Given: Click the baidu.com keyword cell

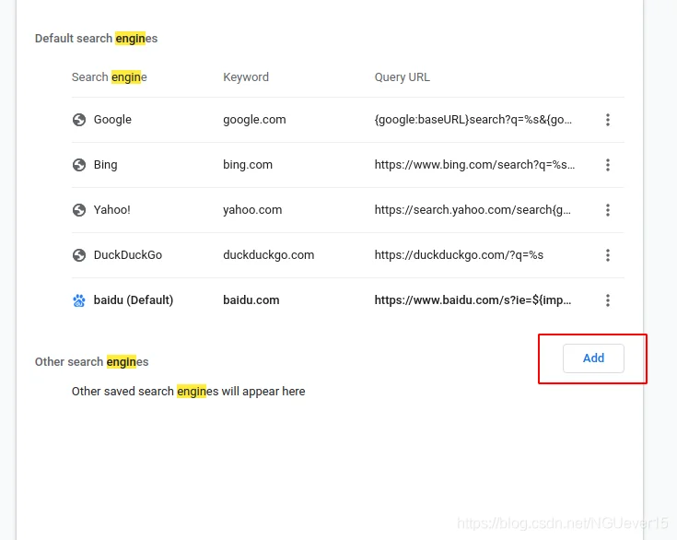Looking at the screenshot, I should (x=251, y=300).
